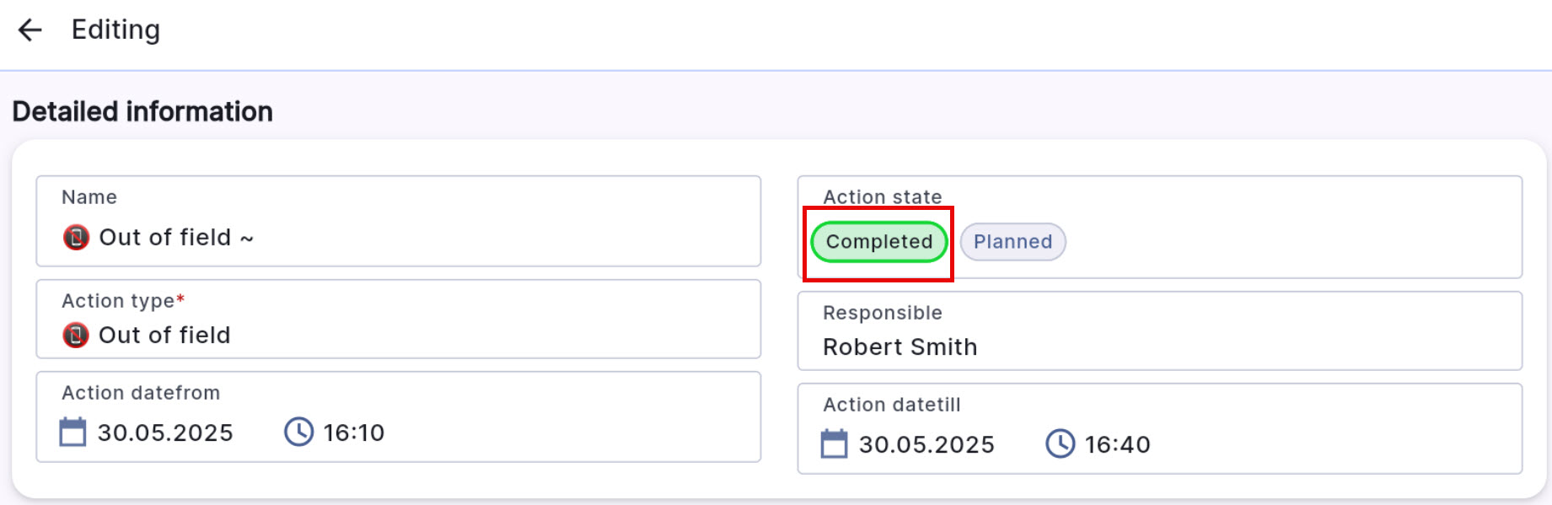Select the calendar icon showing 30.05.2025 start date
Viewport: 1552px width, 505px height.
pos(73,432)
